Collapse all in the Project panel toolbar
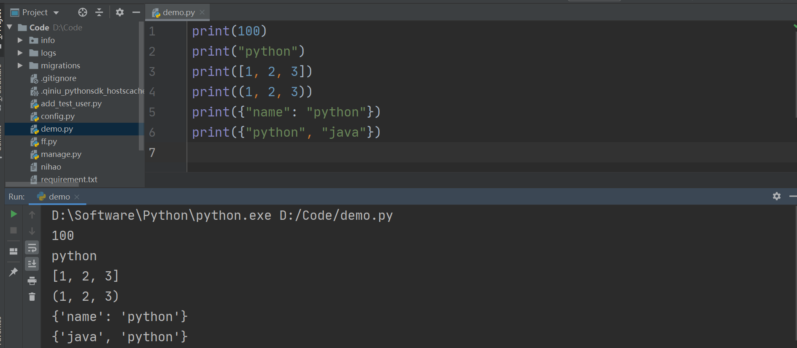Screen dimensions: 797x348 coord(99,13)
